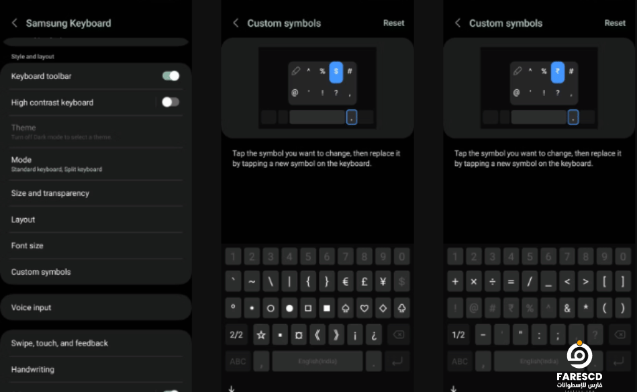Tap the forward slash key
This screenshot has height=392, width=637.
click(x=530, y=281)
